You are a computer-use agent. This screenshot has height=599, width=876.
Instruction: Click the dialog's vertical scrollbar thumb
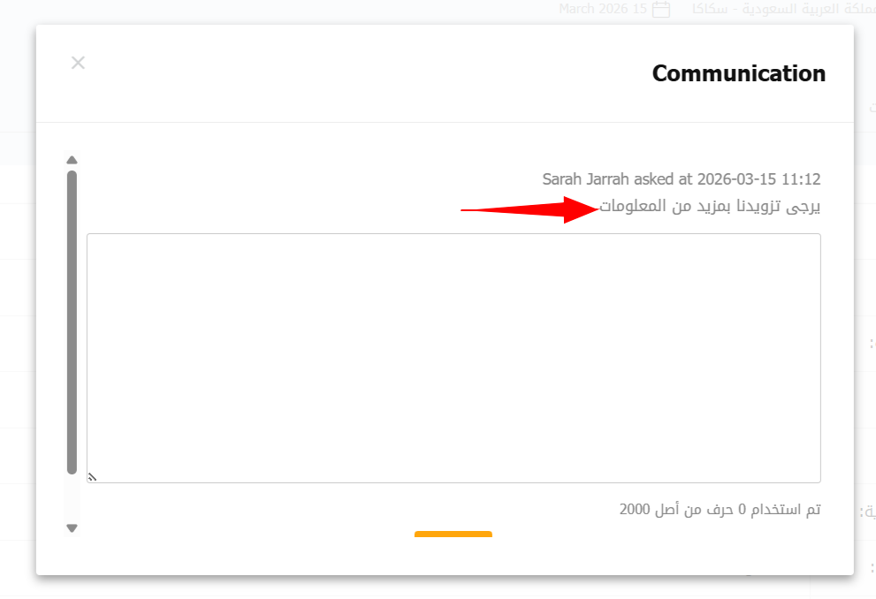(72, 322)
